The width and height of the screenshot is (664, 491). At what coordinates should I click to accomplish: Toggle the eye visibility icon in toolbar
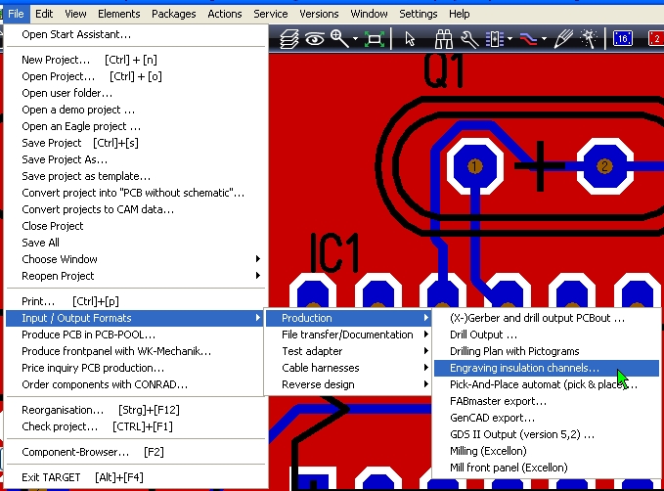[x=315, y=39]
